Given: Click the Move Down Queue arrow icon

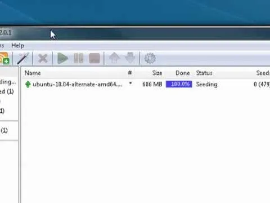Looking at the screenshot, I should [130, 58].
